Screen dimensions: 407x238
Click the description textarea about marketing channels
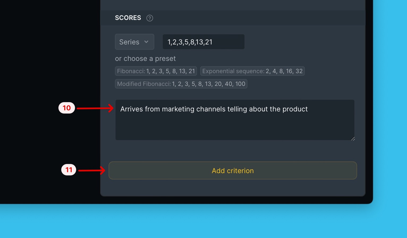click(x=235, y=120)
